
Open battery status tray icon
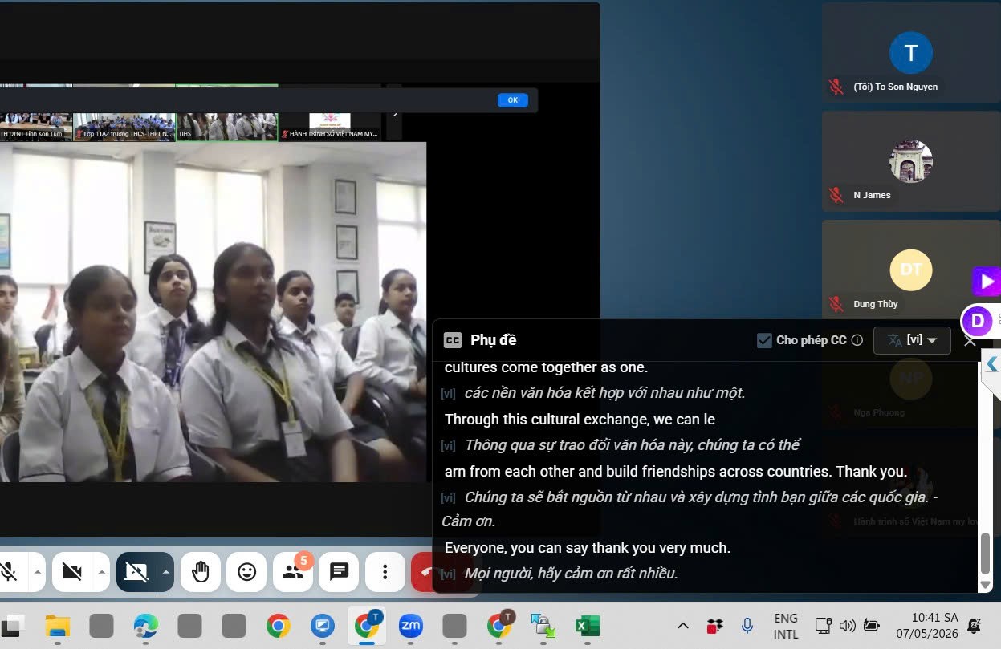click(x=872, y=626)
